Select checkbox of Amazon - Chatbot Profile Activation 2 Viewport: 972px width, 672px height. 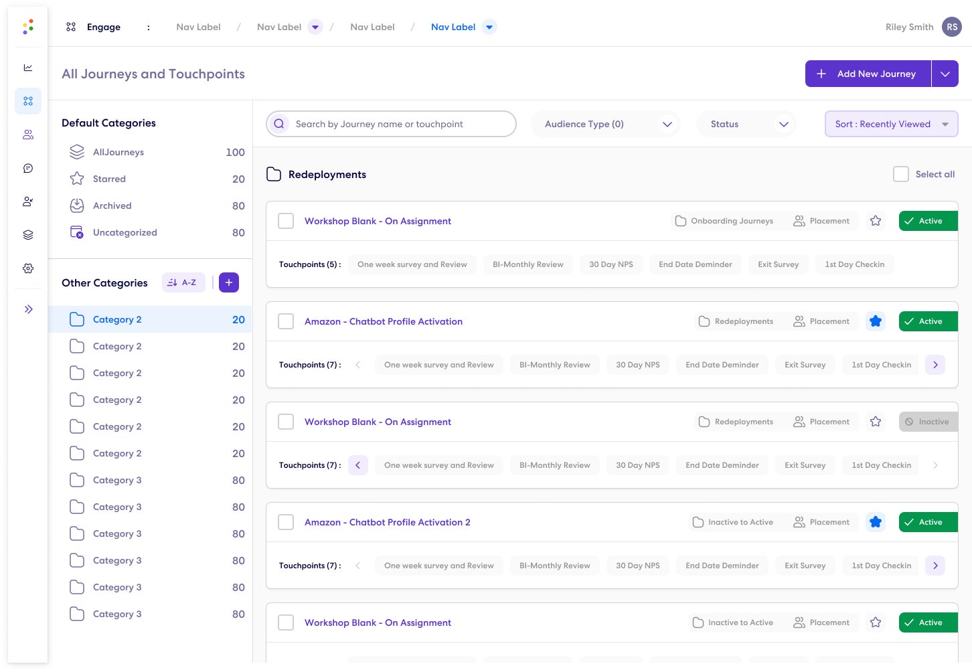(x=286, y=522)
